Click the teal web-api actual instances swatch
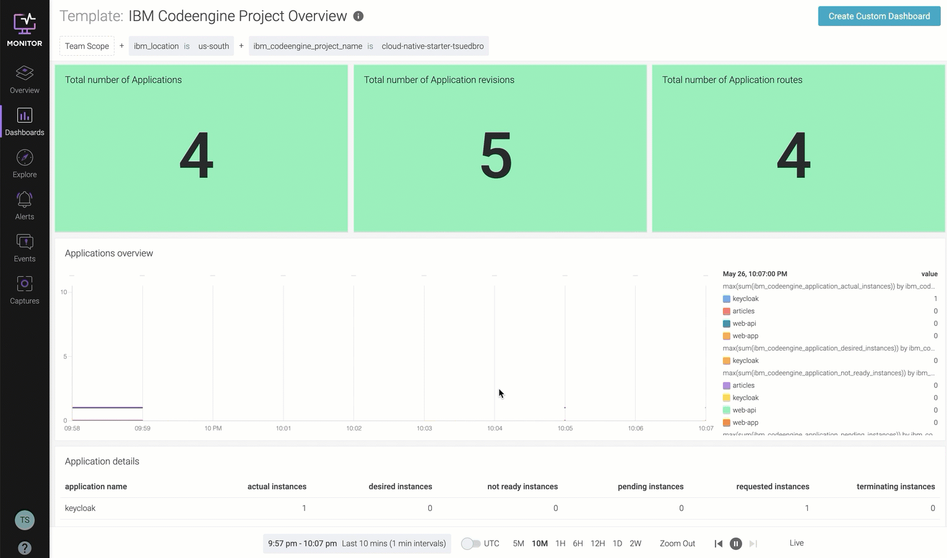 (727, 324)
